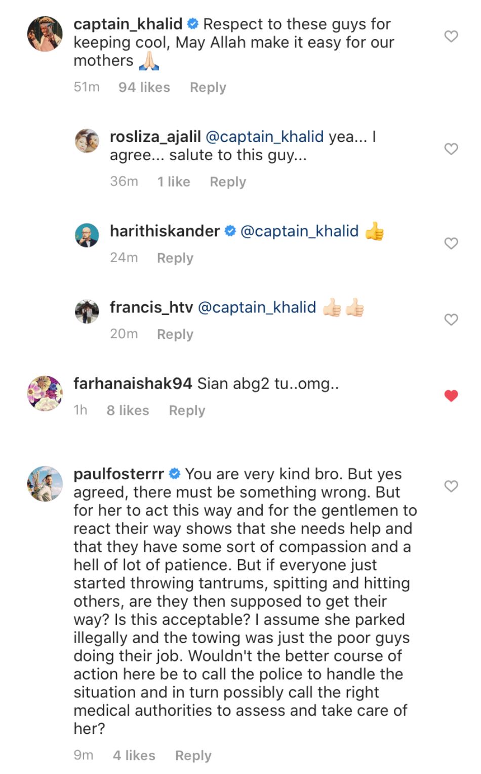View 4 likes on paulfosterrr's comment

point(134,755)
